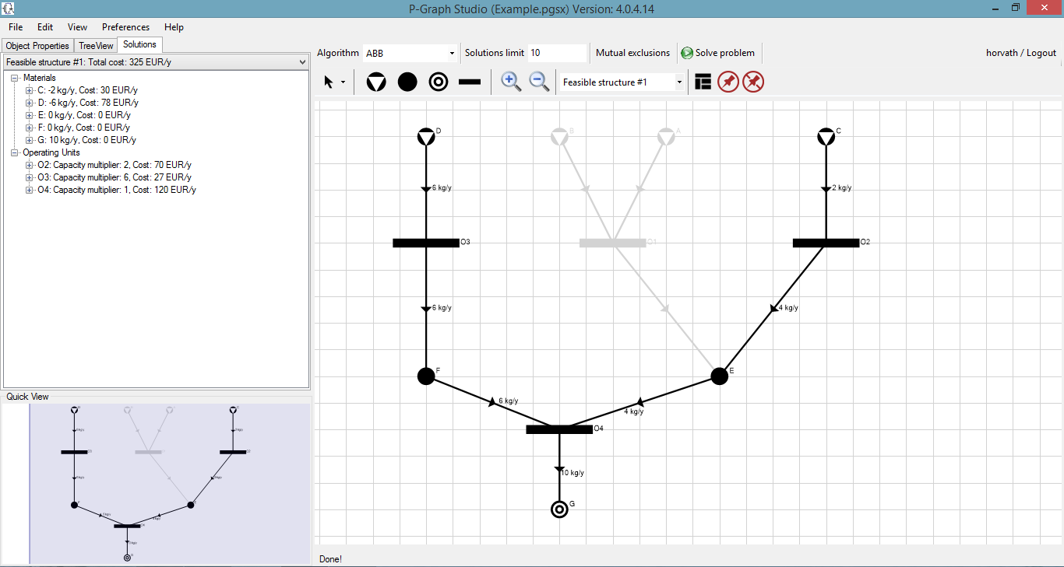Select the raw material node tool
Image resolution: width=1064 pixels, height=567 pixels.
point(376,82)
